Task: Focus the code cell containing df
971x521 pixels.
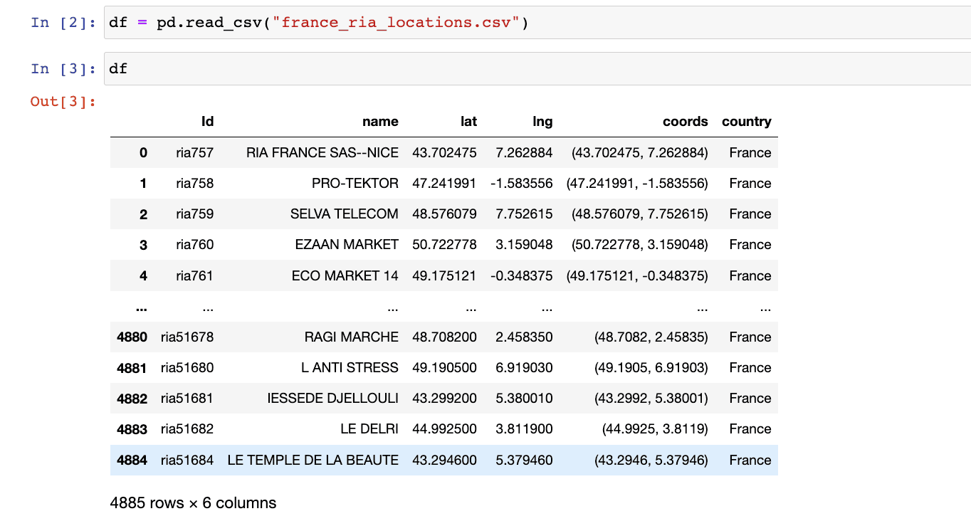Action: click(534, 69)
